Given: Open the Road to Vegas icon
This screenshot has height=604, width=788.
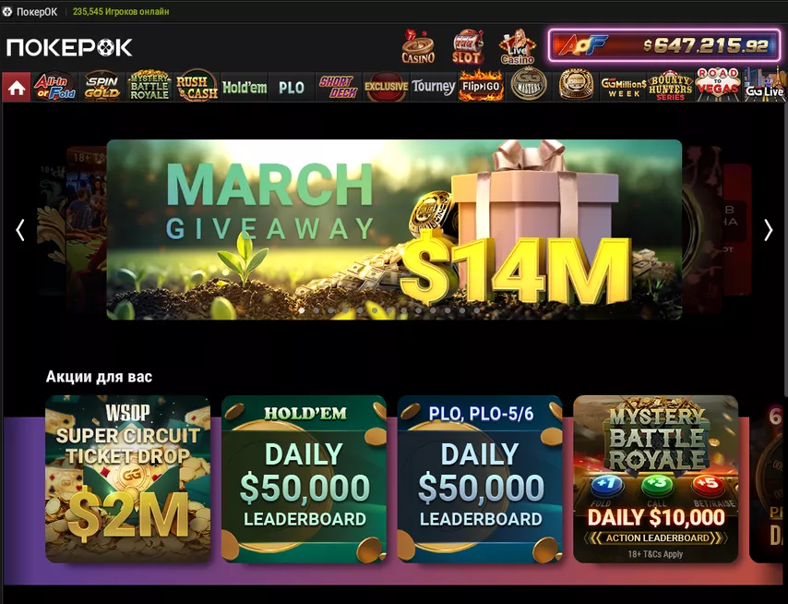Looking at the screenshot, I should (x=718, y=87).
